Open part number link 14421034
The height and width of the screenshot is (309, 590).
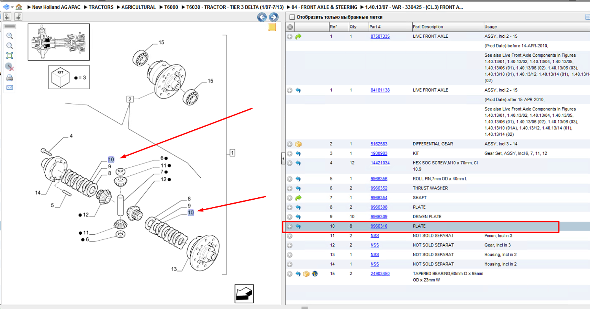coord(380,163)
